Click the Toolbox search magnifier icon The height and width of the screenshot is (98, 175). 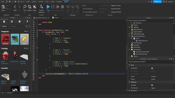[26, 26]
